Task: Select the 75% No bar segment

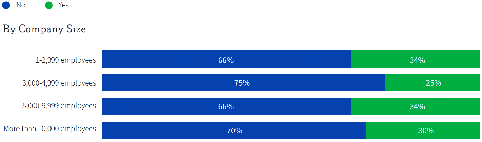Action: click(243, 83)
